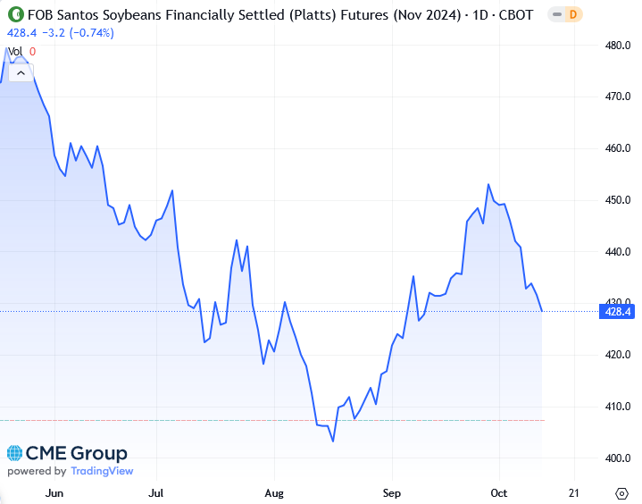Open the TradingView link
Screen dimensions: 642x504
click(101, 471)
